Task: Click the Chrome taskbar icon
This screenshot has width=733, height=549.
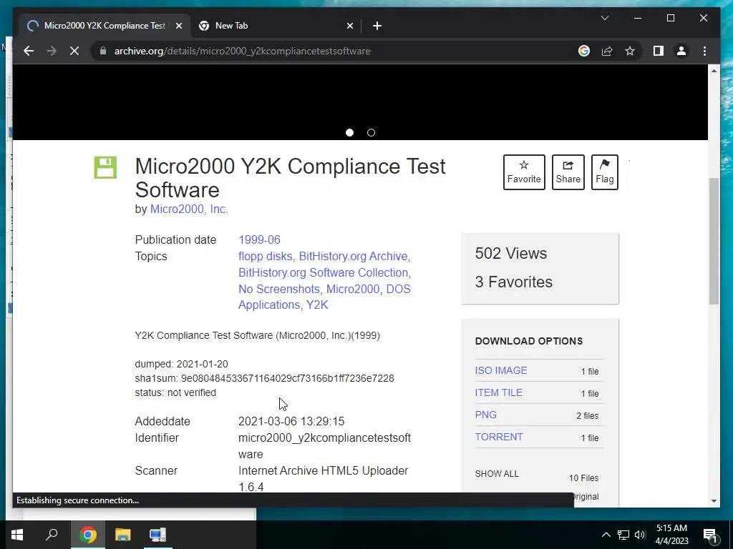Action: tap(87, 535)
